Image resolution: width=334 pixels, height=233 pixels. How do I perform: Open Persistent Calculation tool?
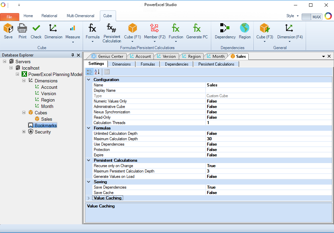[112, 28]
